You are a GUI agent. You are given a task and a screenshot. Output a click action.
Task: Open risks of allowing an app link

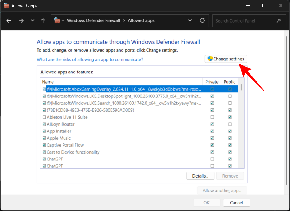pyautogui.click(x=90, y=59)
